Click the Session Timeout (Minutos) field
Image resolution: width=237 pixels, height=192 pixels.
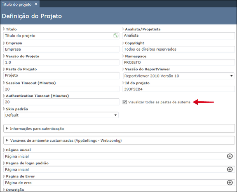coord(61,89)
